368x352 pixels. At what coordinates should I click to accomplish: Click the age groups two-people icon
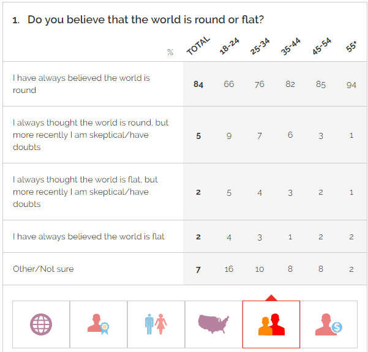[271, 324]
